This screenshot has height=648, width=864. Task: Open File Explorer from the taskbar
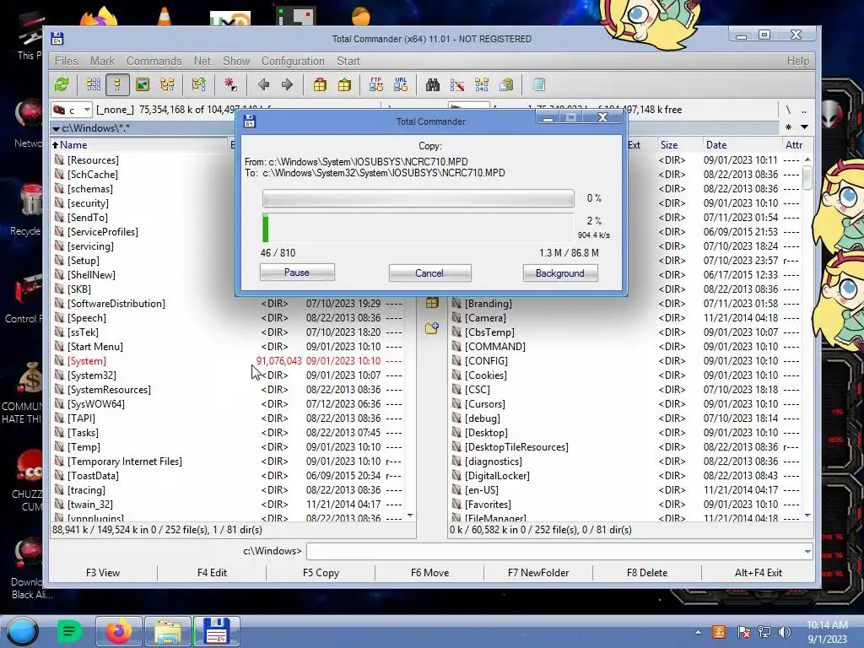click(x=168, y=631)
